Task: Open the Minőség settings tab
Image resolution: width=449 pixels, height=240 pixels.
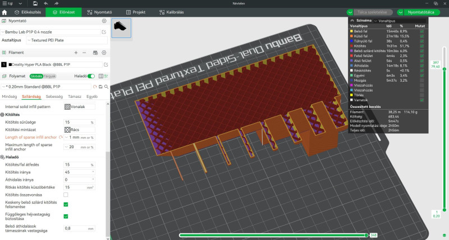Action: click(10, 96)
